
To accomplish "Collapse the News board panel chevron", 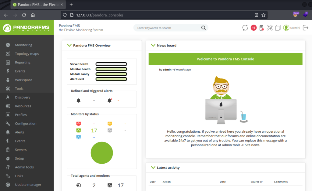I will click(153, 46).
